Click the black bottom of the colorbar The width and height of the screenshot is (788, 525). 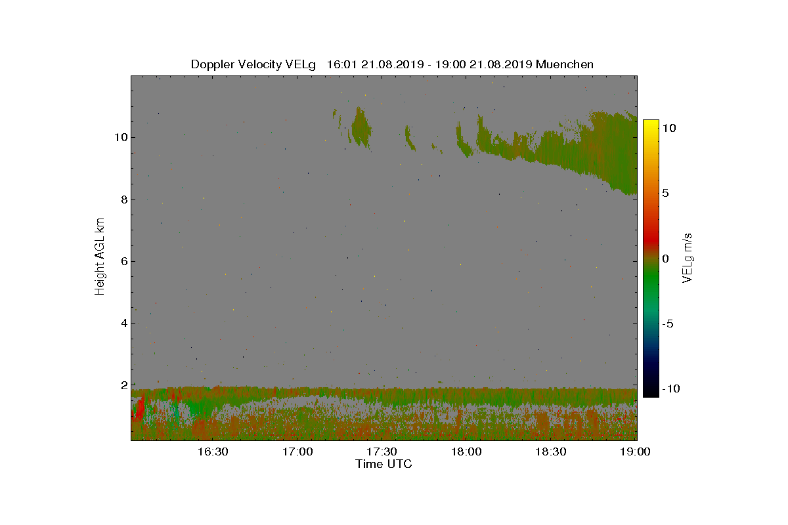[x=651, y=392]
